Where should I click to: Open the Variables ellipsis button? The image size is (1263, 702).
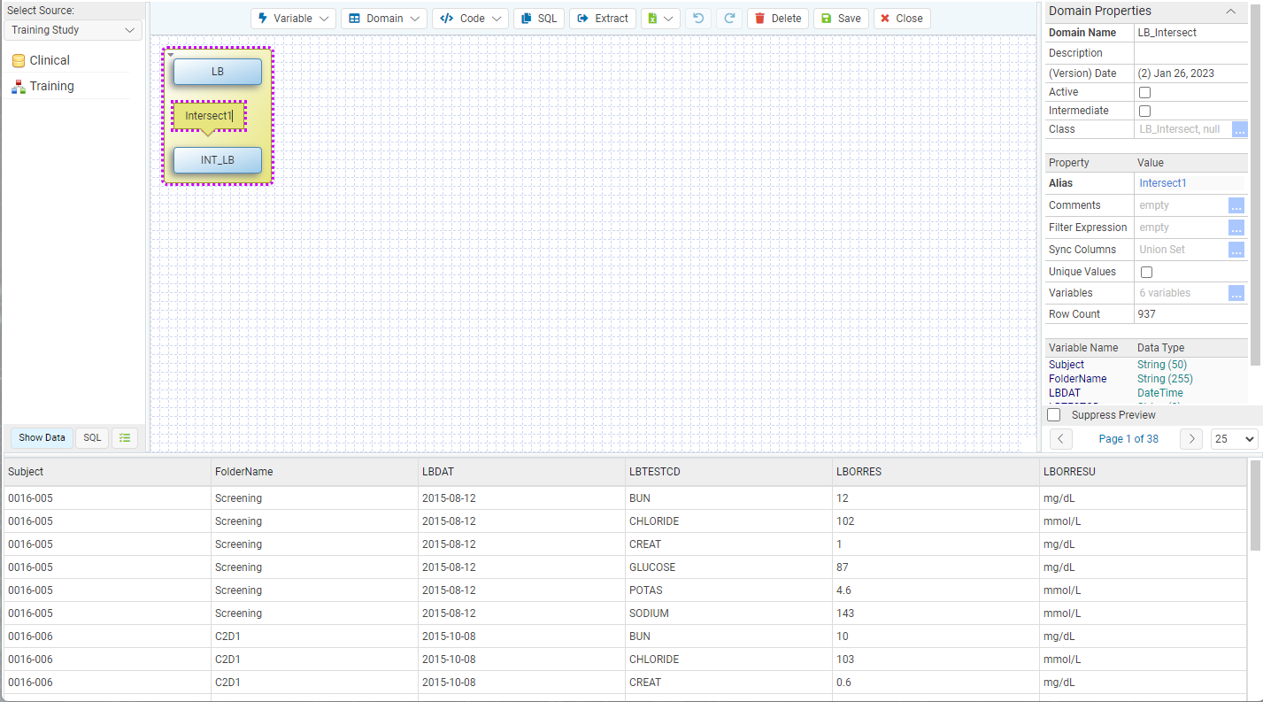tap(1236, 293)
